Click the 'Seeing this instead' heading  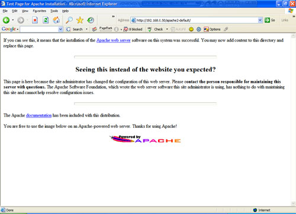point(146,70)
